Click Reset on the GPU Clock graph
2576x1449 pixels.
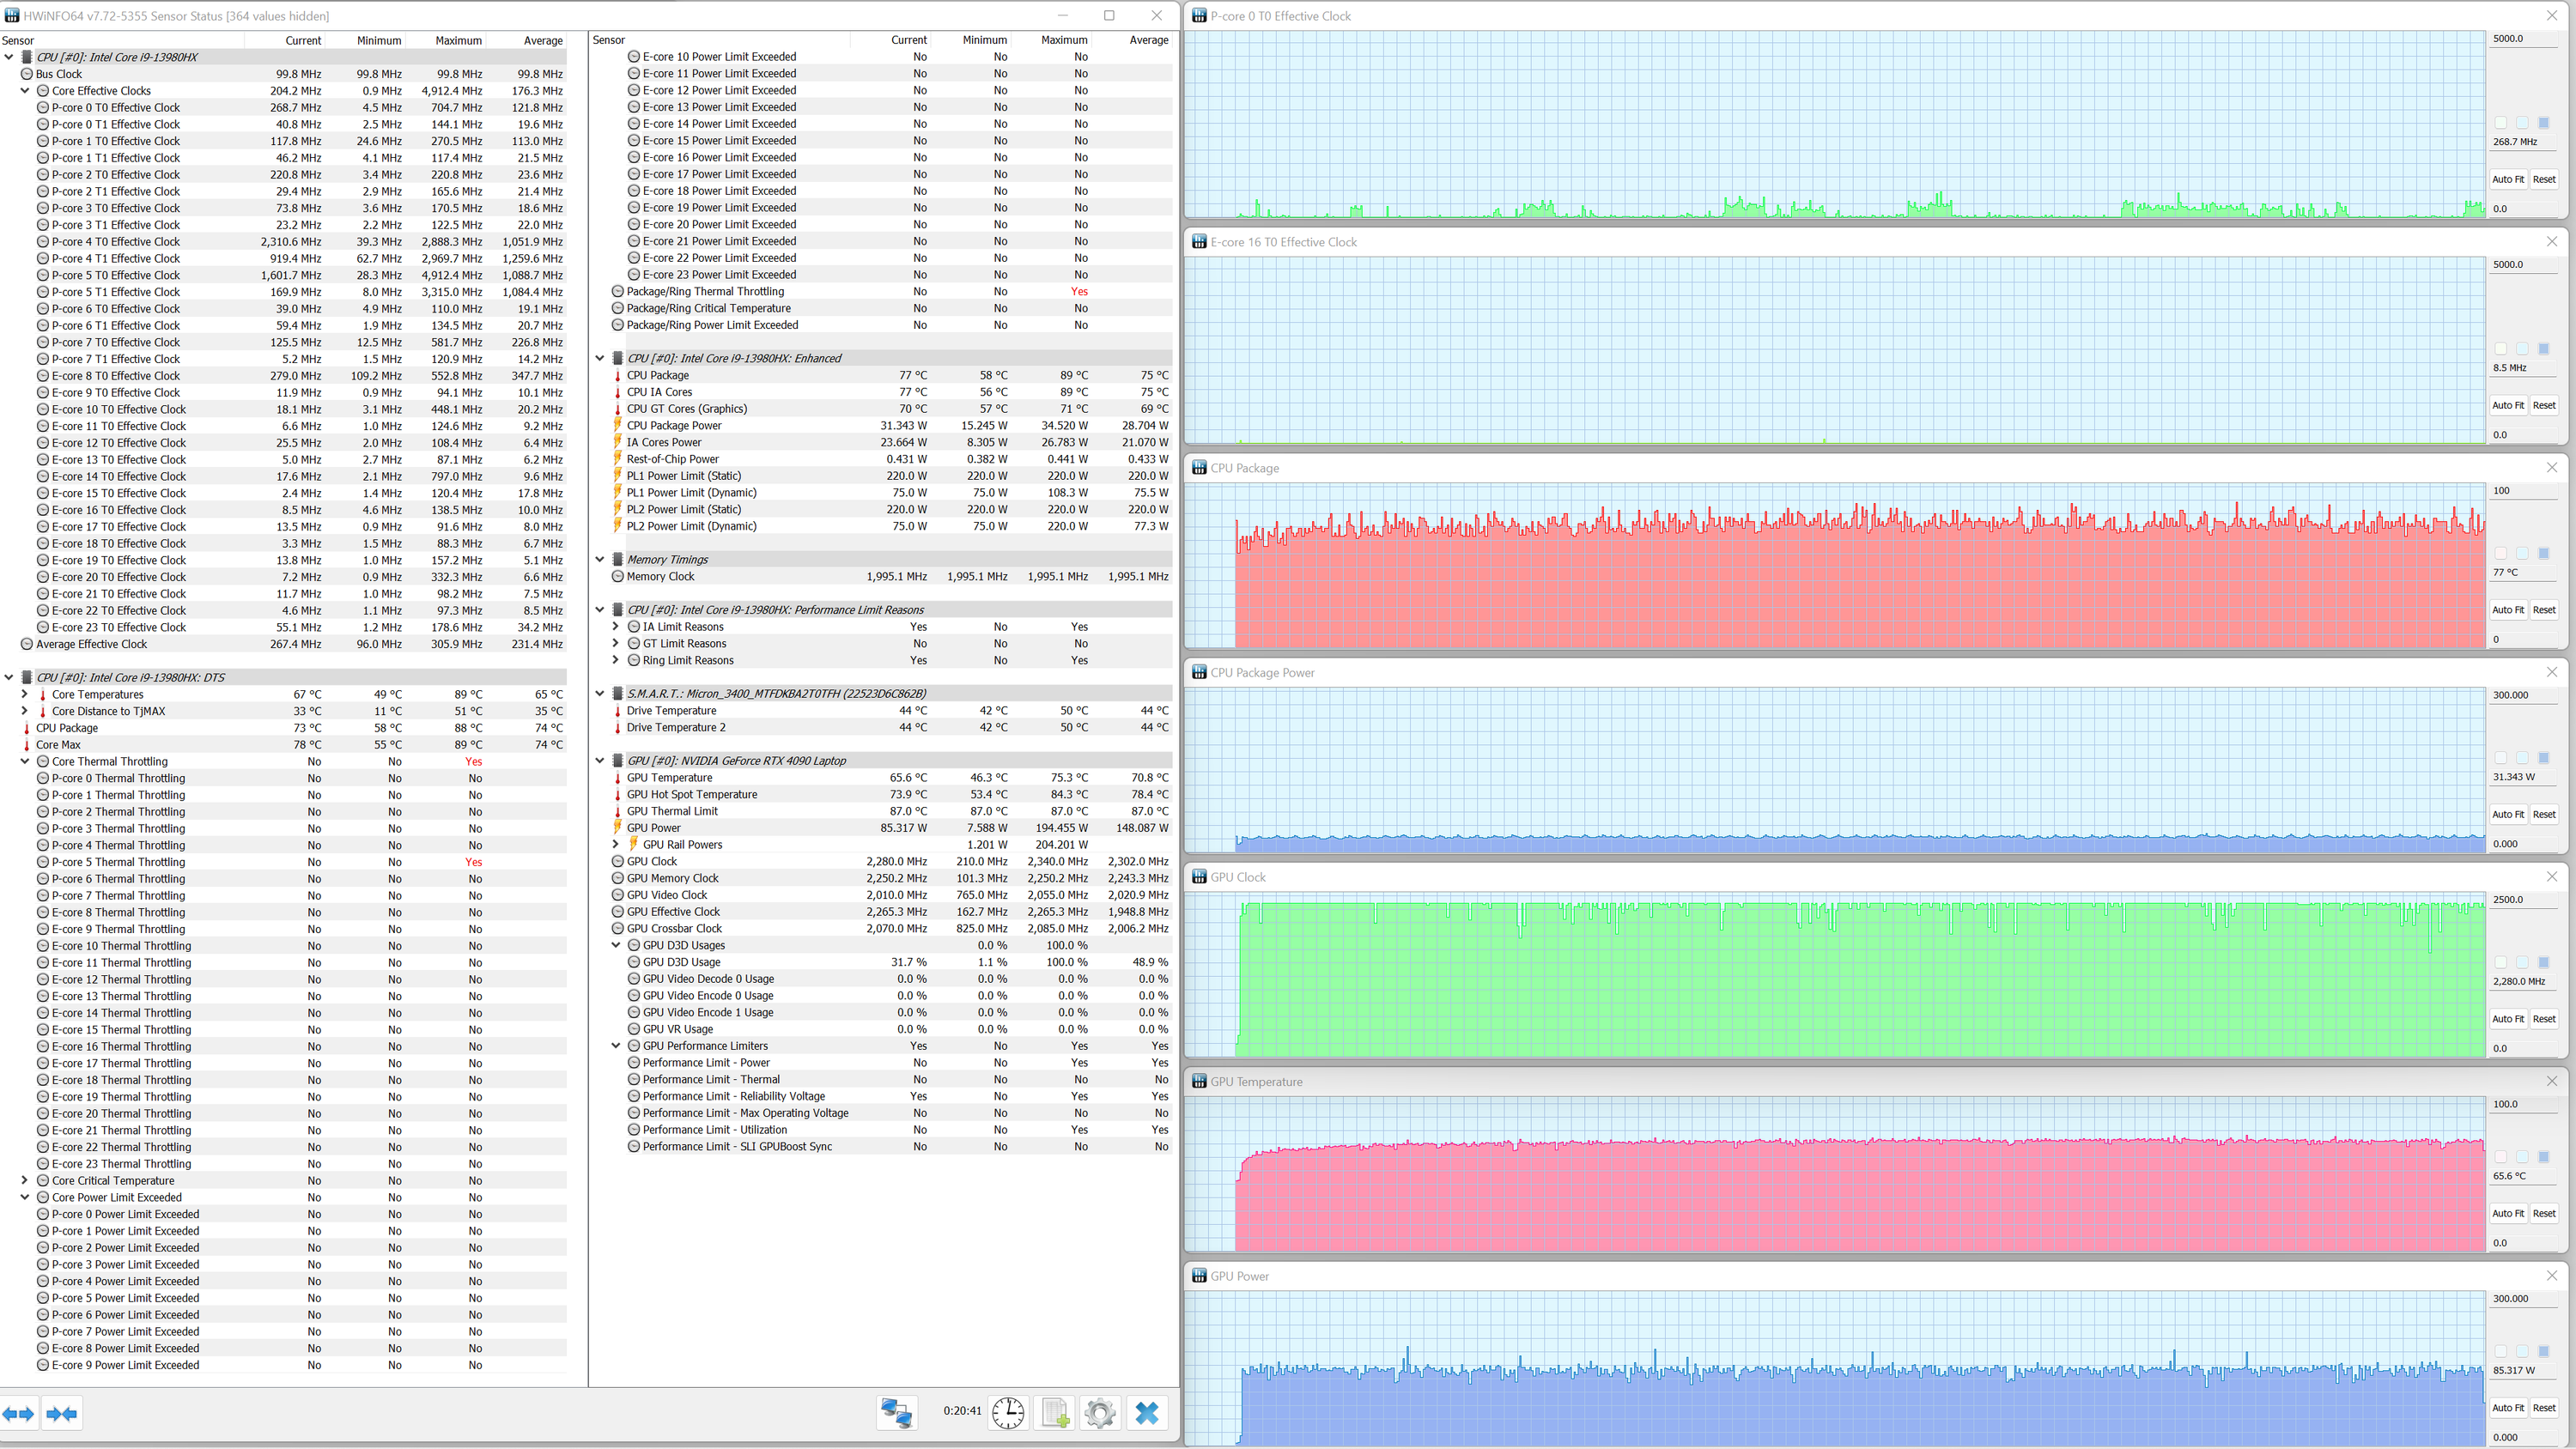point(2544,1019)
